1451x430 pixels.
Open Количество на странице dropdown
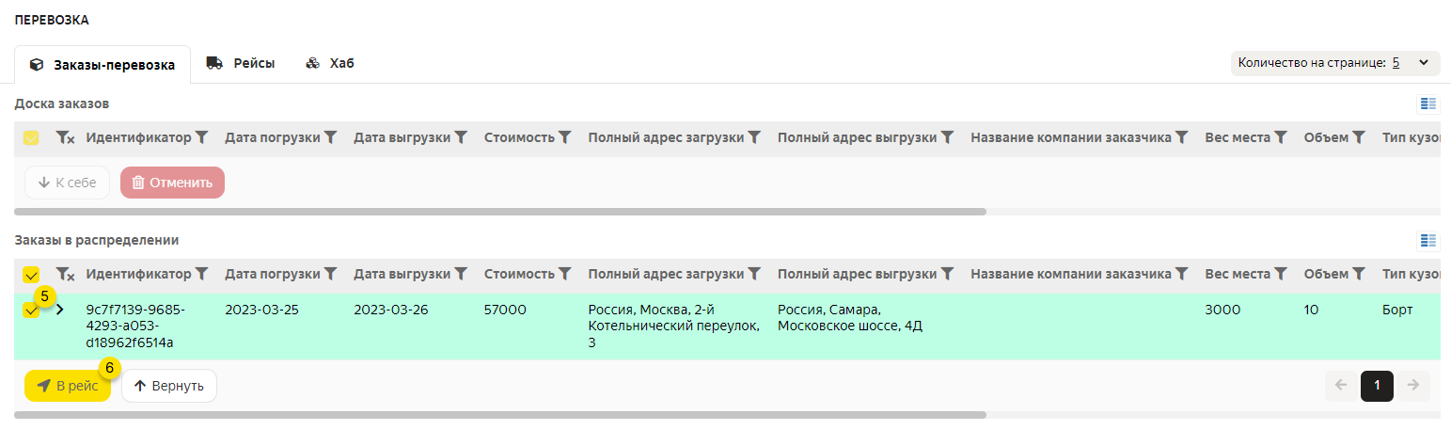point(1334,63)
